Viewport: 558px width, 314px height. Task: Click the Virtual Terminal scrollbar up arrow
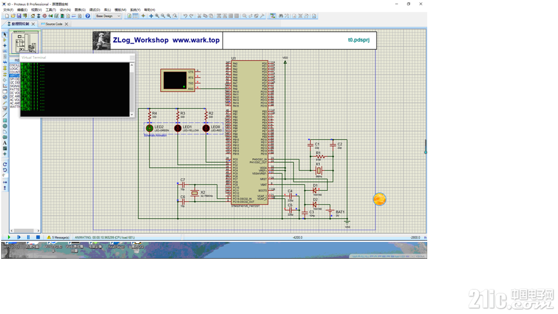tap(132, 65)
